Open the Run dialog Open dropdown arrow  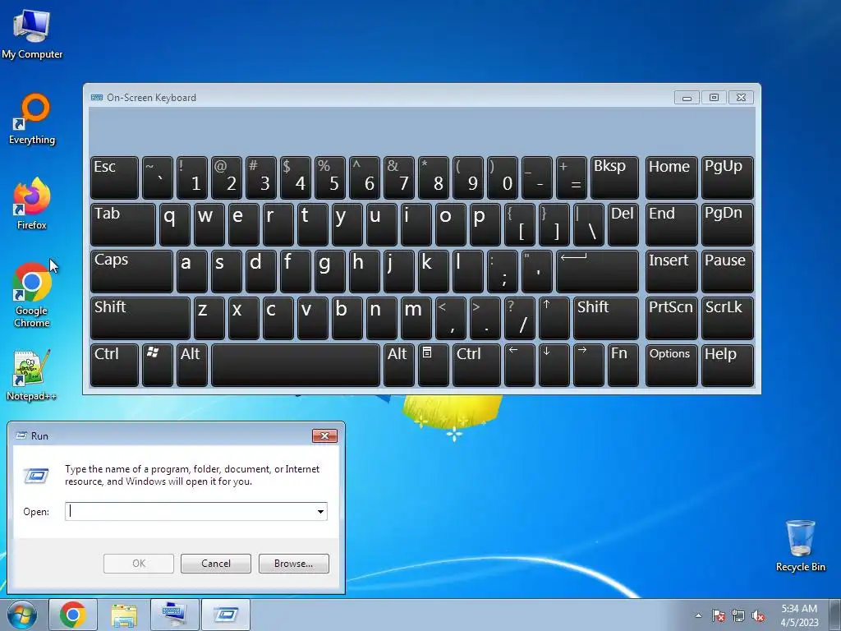pos(321,511)
